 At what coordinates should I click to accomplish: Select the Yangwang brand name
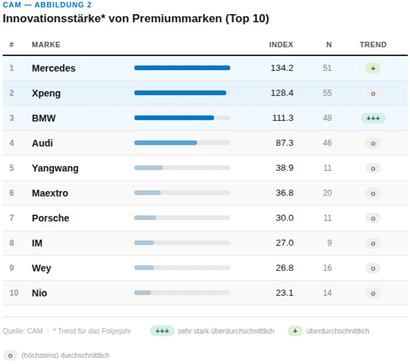pos(55,168)
